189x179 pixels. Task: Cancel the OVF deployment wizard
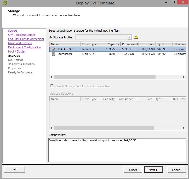[x=176, y=170]
